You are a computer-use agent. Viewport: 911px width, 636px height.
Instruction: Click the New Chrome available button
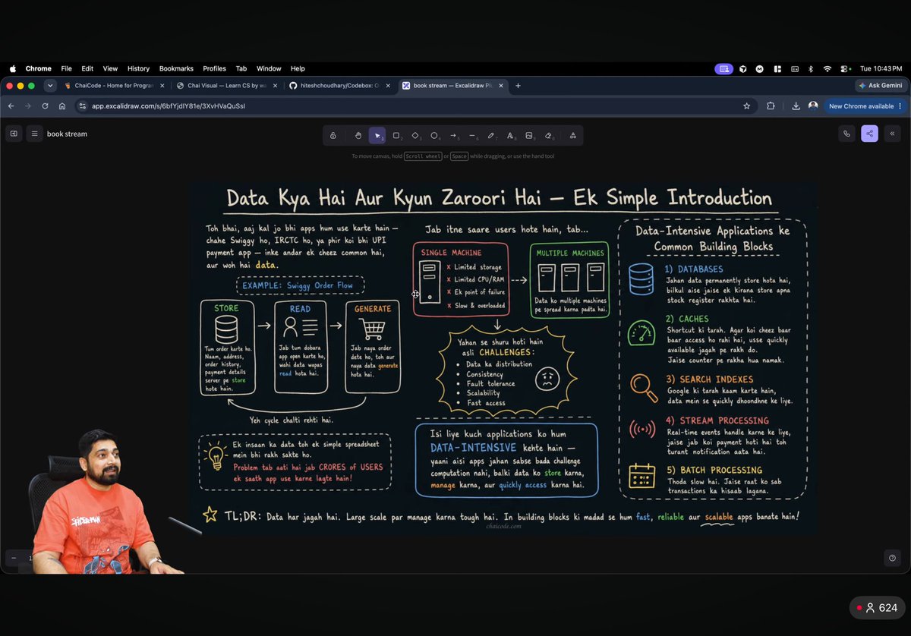click(x=865, y=106)
